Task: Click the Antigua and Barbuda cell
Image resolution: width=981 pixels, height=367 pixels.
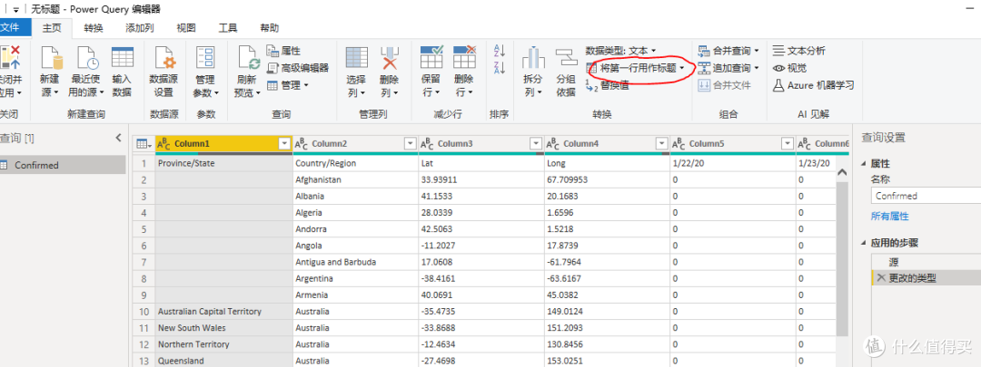Action: [356, 262]
